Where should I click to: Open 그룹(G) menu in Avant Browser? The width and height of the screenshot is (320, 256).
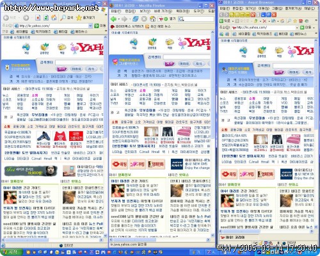pyautogui.click(x=276, y=8)
